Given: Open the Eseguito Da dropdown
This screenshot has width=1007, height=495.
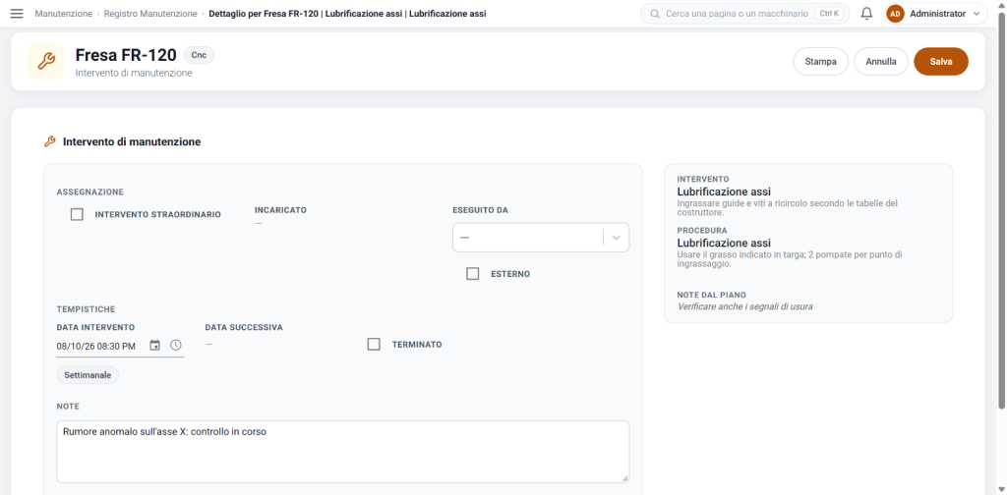Looking at the screenshot, I should pos(541,238).
